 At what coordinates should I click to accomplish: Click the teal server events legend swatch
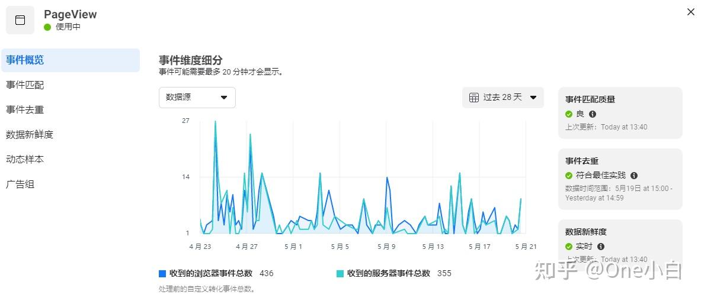[x=340, y=274]
